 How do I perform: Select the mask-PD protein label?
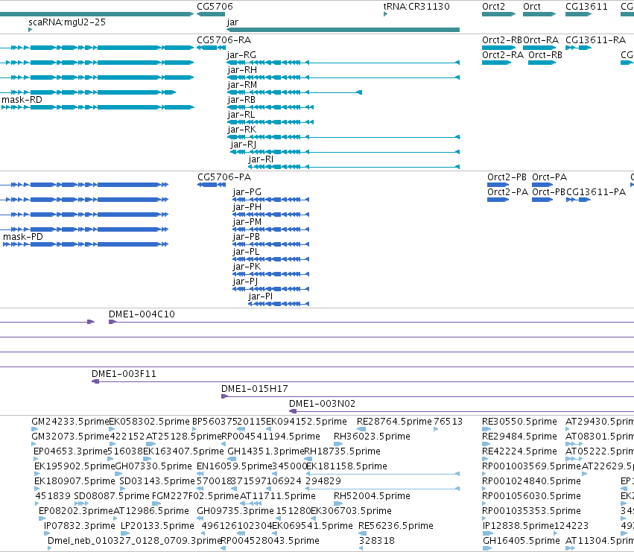click(23, 237)
